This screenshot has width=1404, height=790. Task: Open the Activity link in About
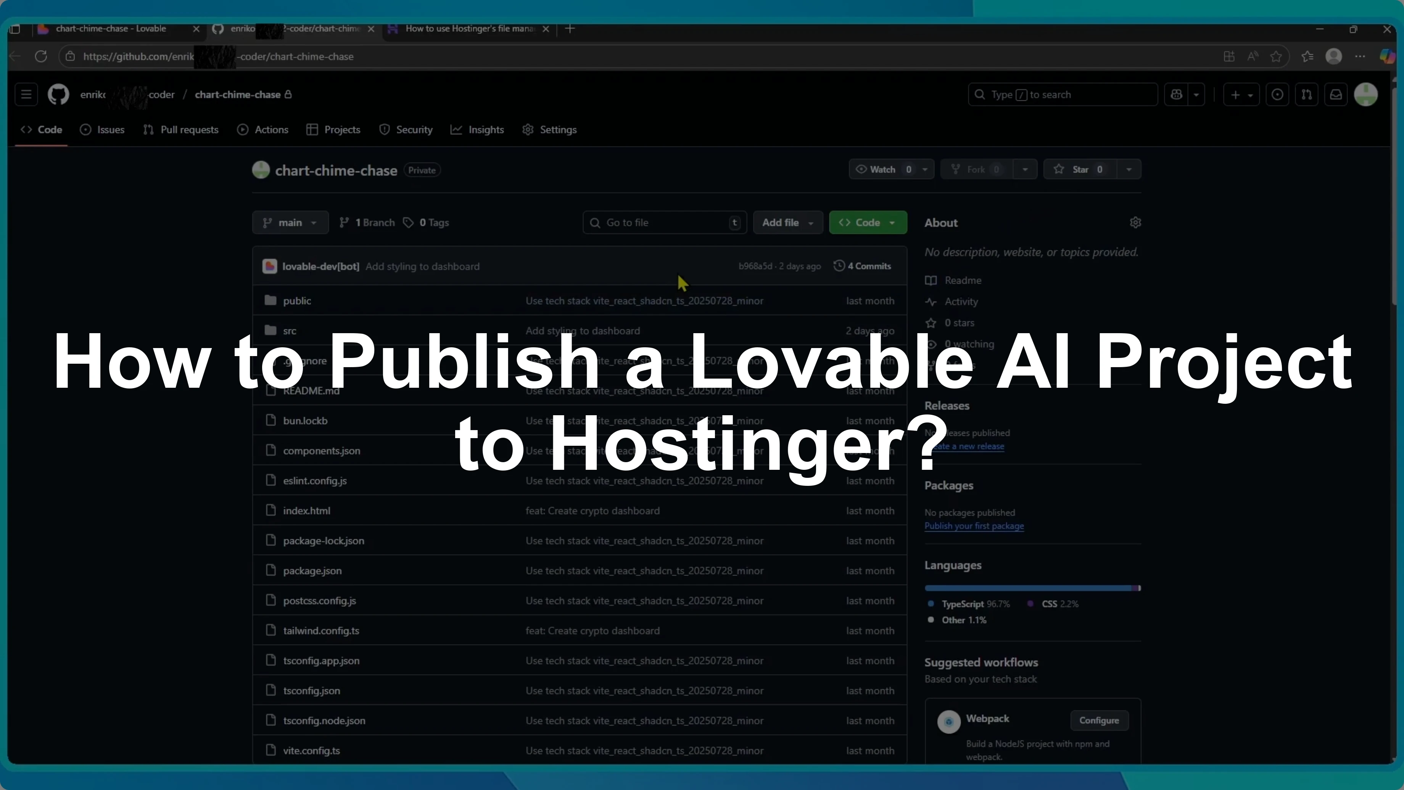pyautogui.click(x=952, y=301)
